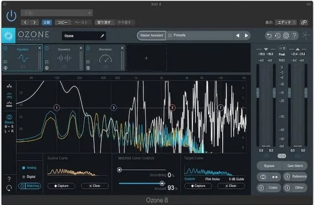Select Pink Noise target curve tab
The width and height of the screenshot is (314, 205).
point(213,179)
